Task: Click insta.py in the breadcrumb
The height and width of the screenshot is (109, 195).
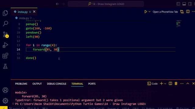Action: pos(24,18)
